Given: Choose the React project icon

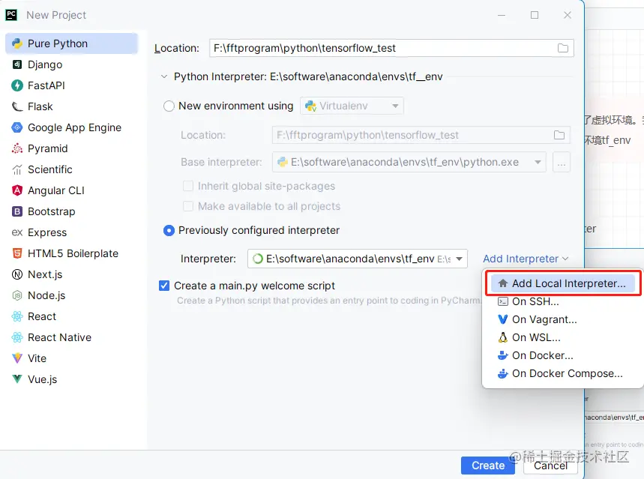Looking at the screenshot, I should tap(16, 316).
